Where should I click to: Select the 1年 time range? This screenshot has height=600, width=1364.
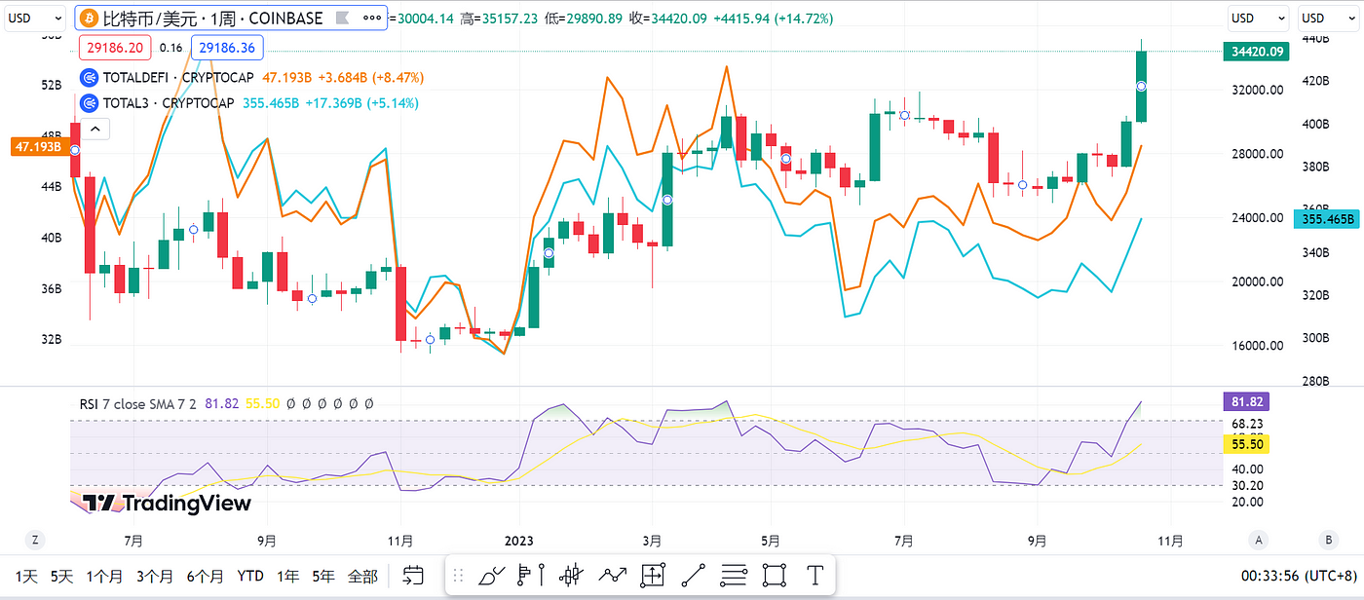click(287, 576)
